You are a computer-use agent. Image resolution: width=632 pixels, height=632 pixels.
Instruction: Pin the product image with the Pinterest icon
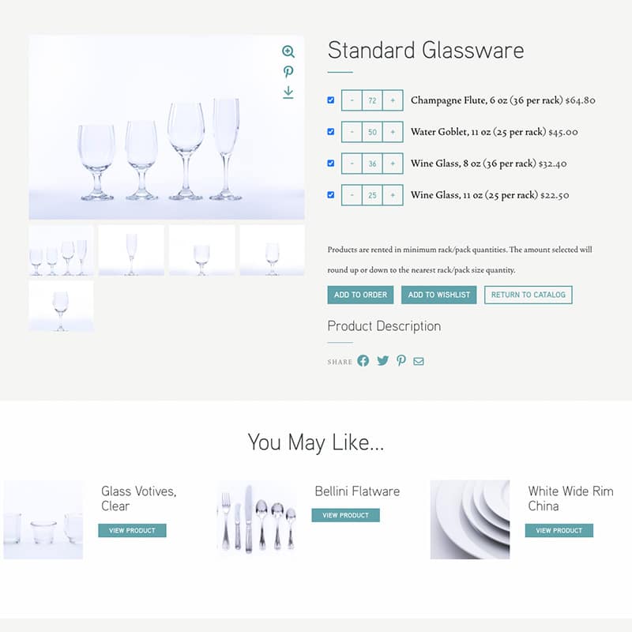tap(288, 72)
